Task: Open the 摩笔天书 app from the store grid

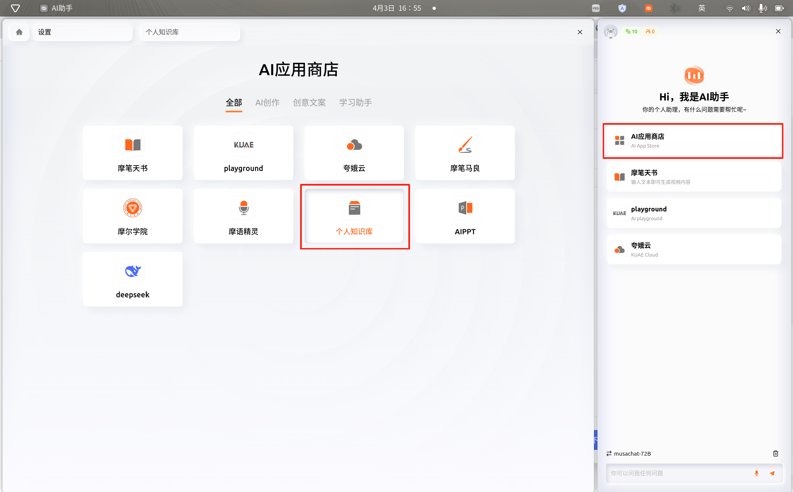Action: tap(132, 152)
